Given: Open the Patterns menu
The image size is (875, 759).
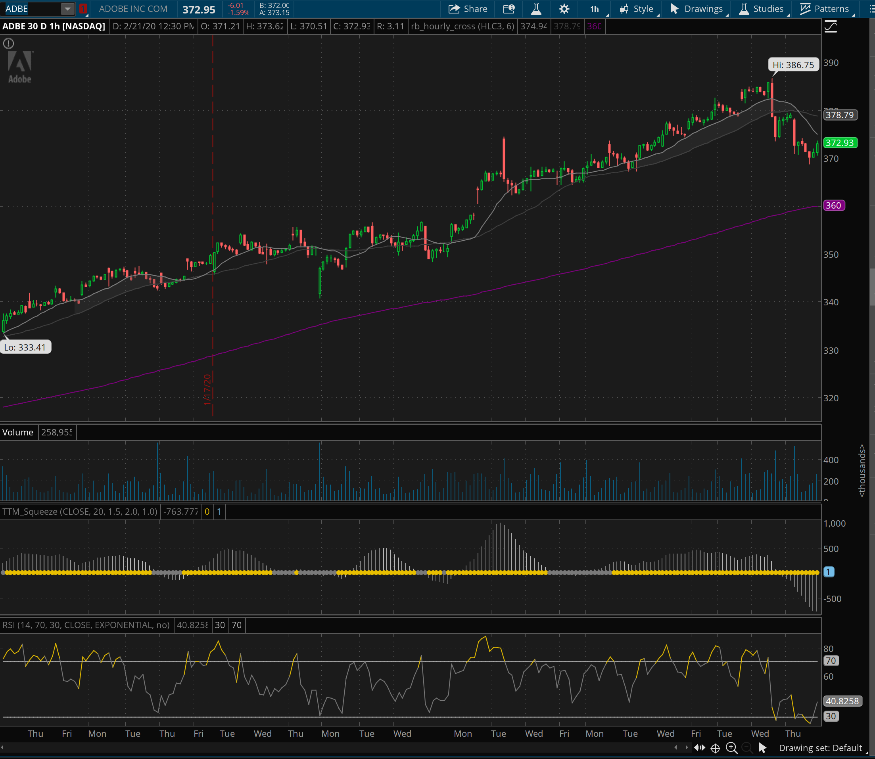Looking at the screenshot, I should tap(825, 9).
